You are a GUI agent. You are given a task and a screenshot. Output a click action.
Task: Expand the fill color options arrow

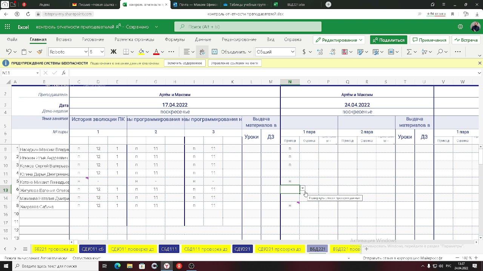[x=147, y=52]
